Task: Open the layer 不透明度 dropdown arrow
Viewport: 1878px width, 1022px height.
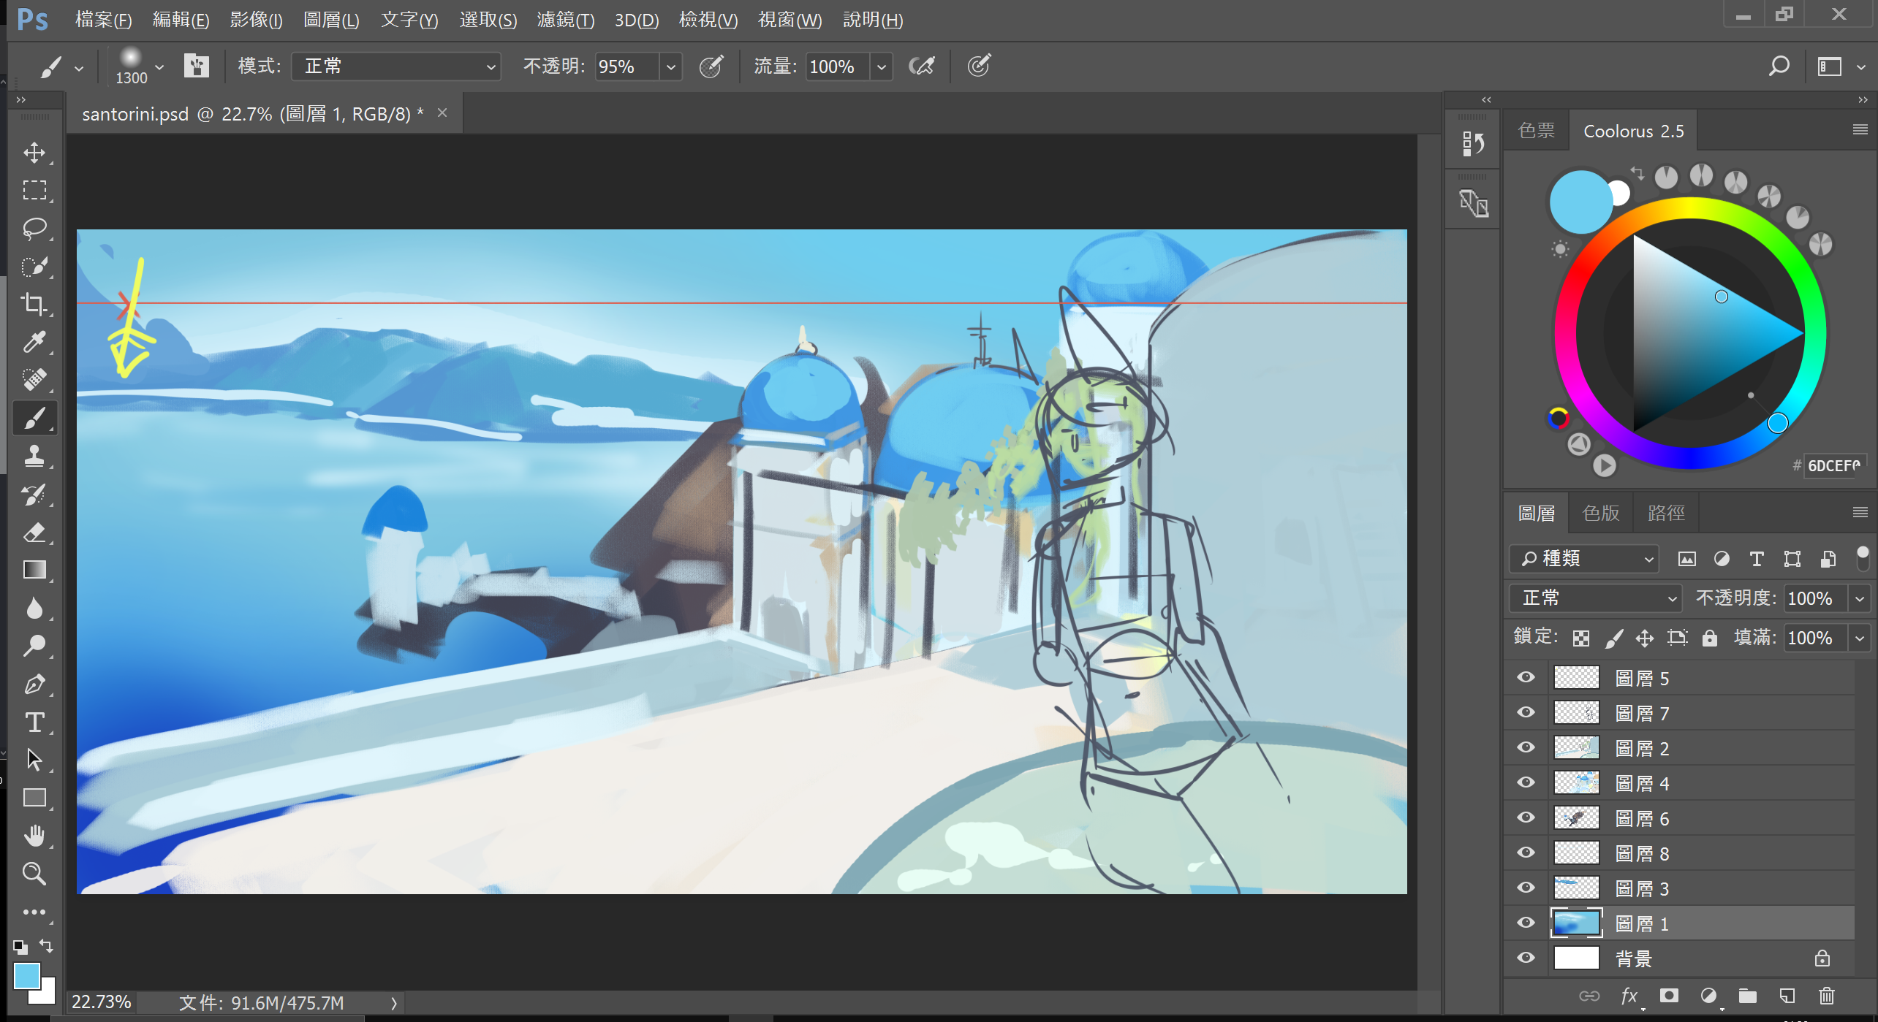Action: (x=1860, y=598)
